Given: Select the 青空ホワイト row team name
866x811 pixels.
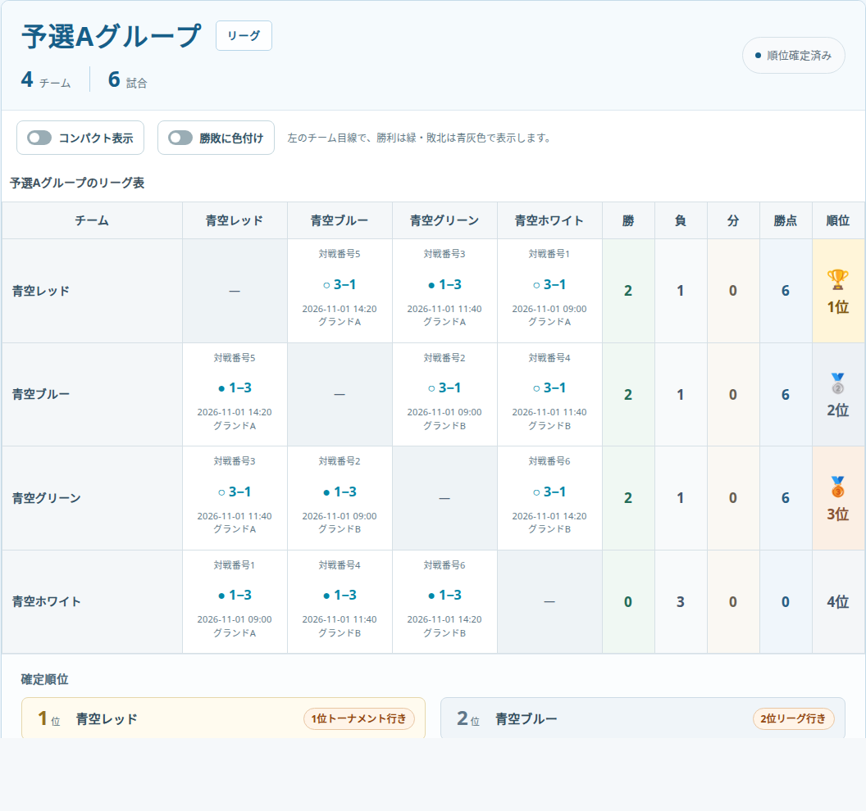Looking at the screenshot, I should [x=47, y=601].
